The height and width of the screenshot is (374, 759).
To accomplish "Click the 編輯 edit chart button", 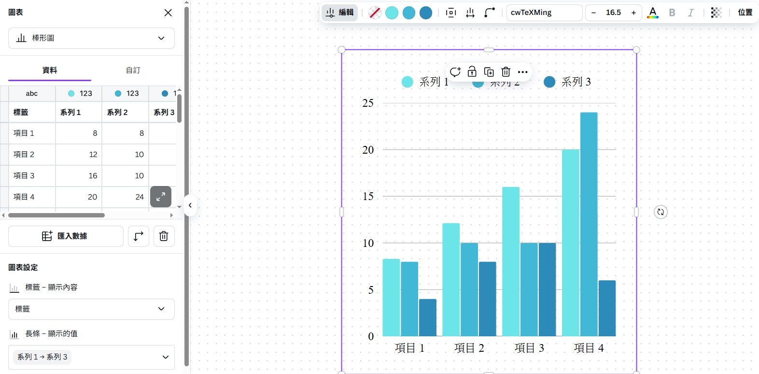I will pos(340,13).
